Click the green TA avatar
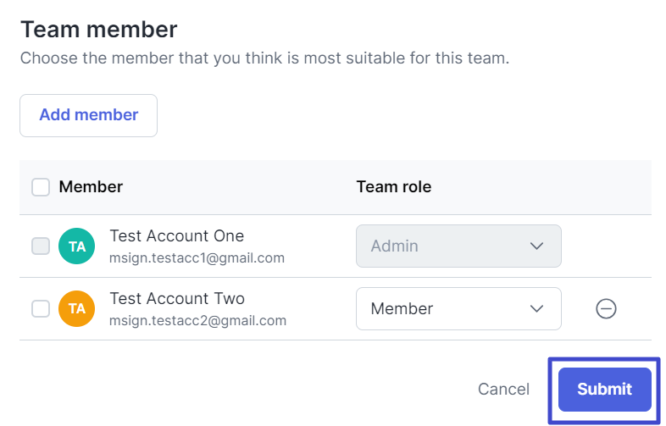 click(x=76, y=246)
